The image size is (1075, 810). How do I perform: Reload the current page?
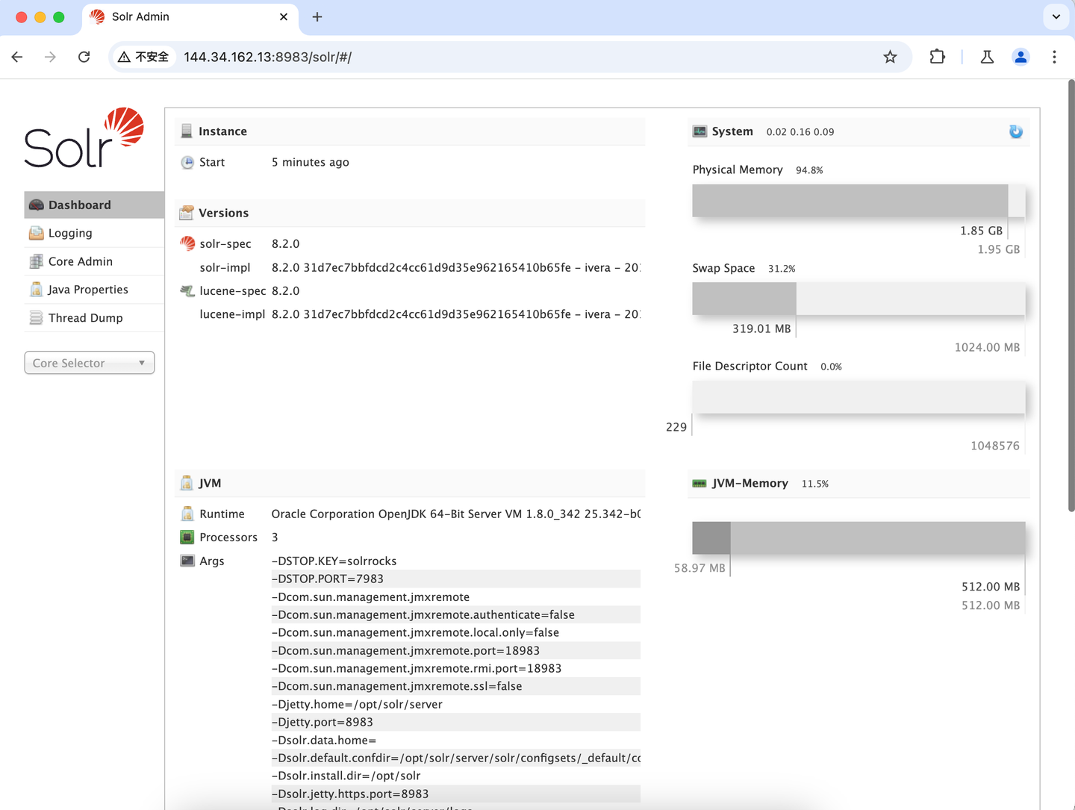point(84,57)
